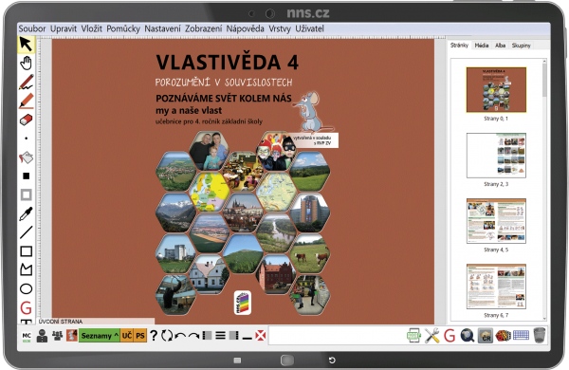The image size is (569, 370).
Task: Expand the Seznamy list dropdown
Action: pyautogui.click(x=100, y=336)
